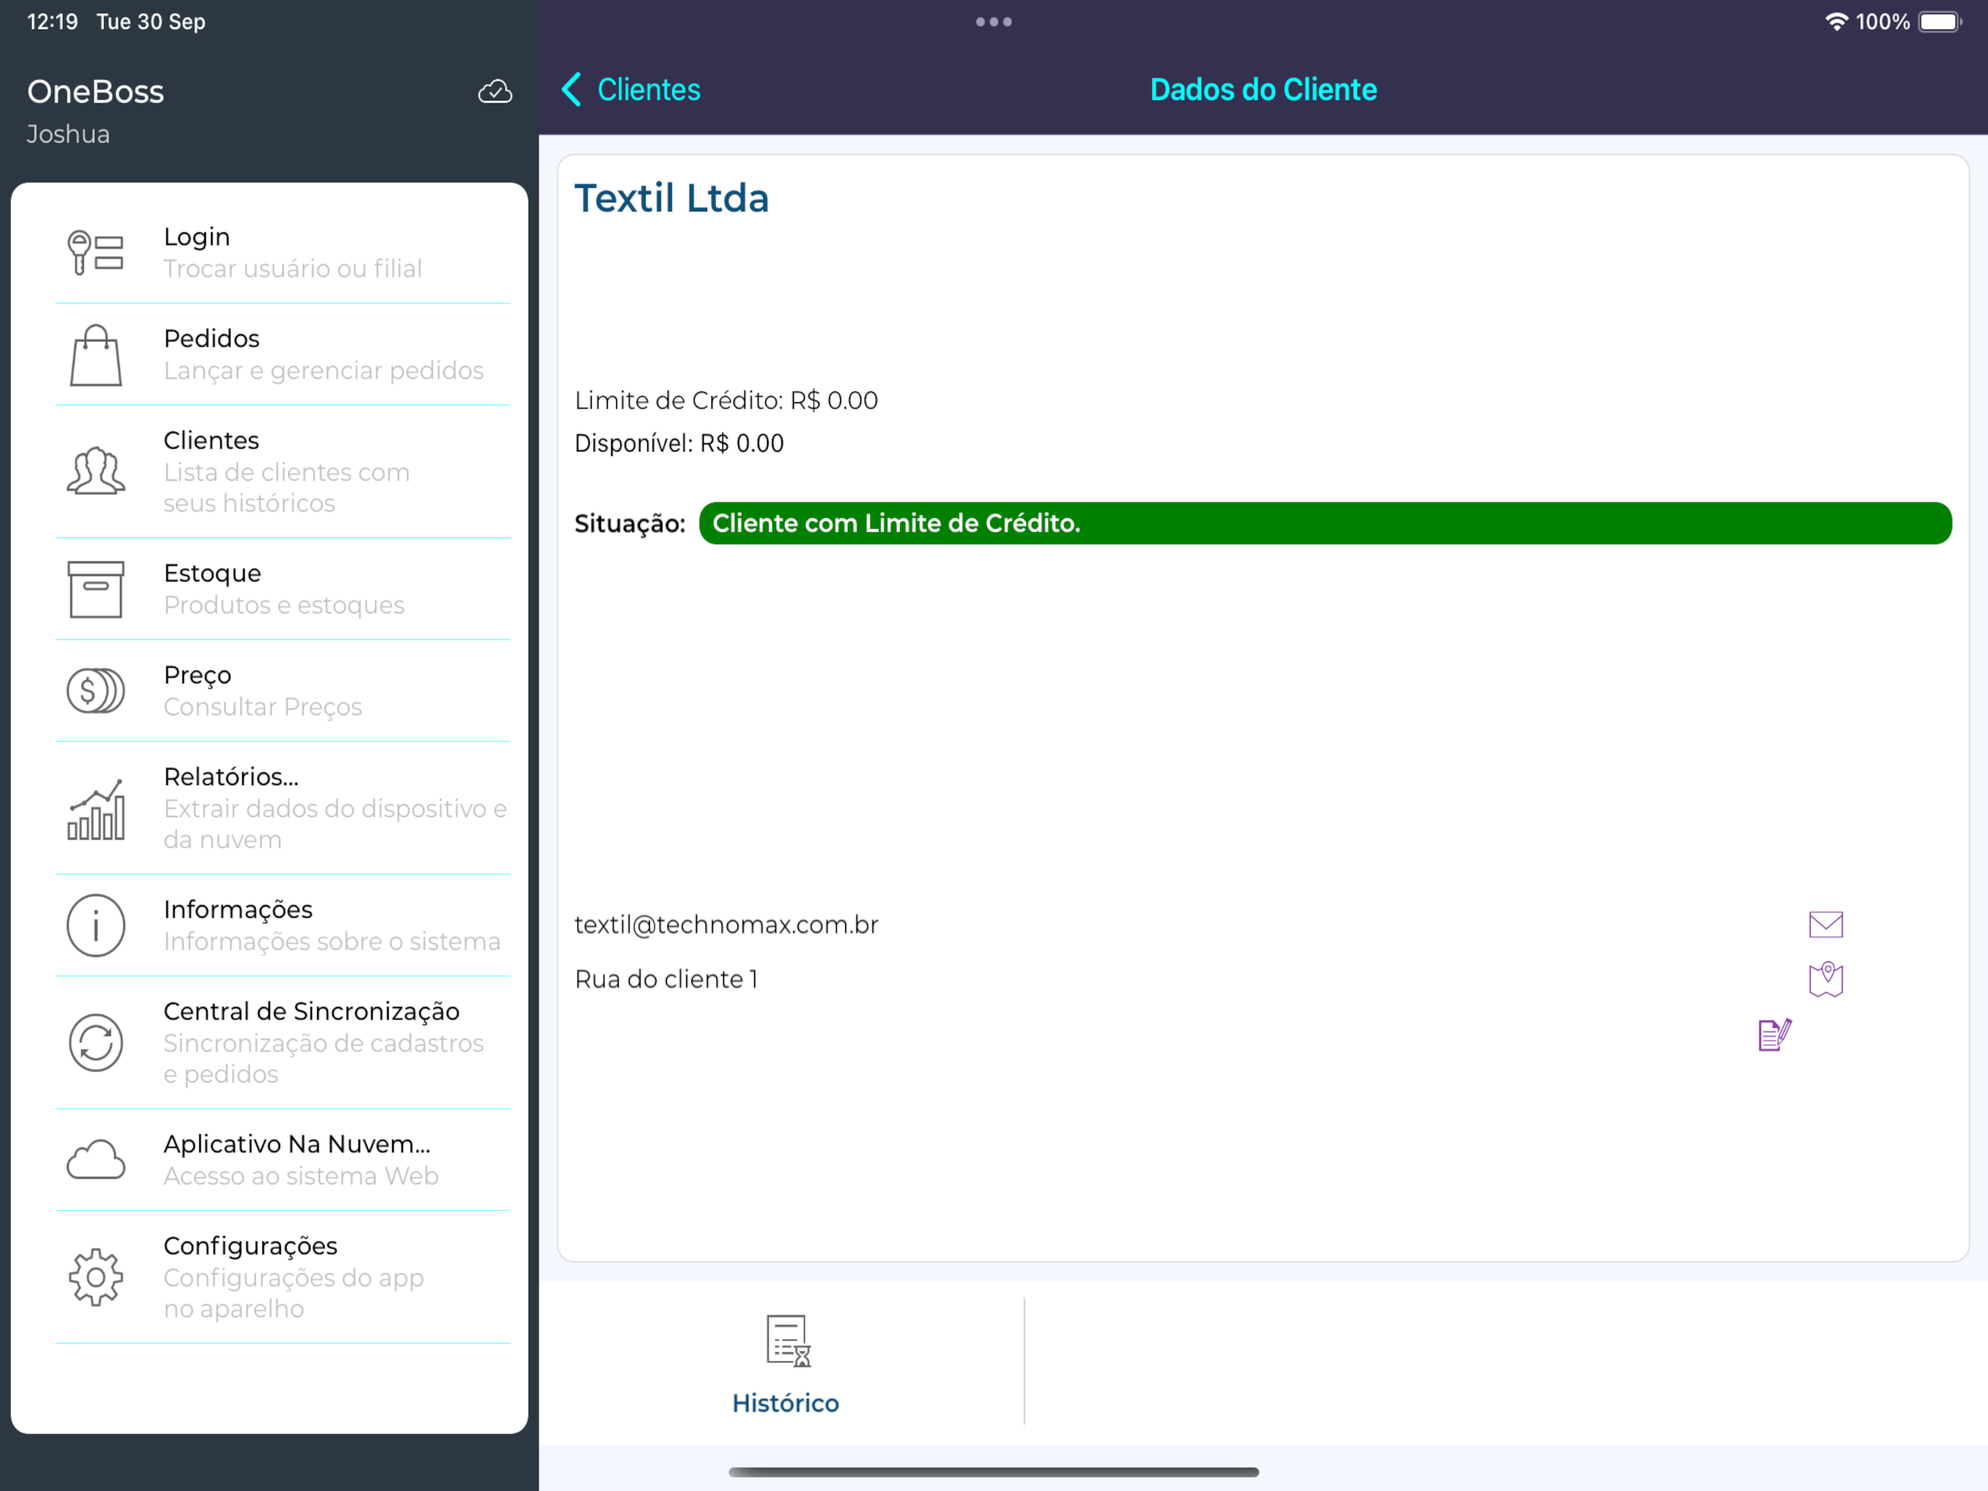Tap the Situação: label
1988x1491 pixels.
(630, 524)
